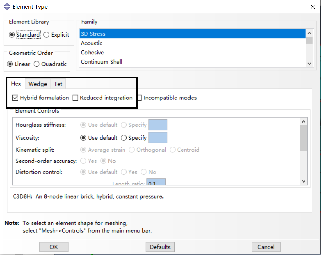Choose Quadratic geometric order
Image resolution: width=321 pixels, height=255 pixels.
click(x=37, y=64)
